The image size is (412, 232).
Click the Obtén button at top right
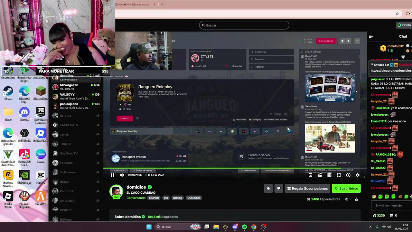pyautogui.click(x=405, y=25)
